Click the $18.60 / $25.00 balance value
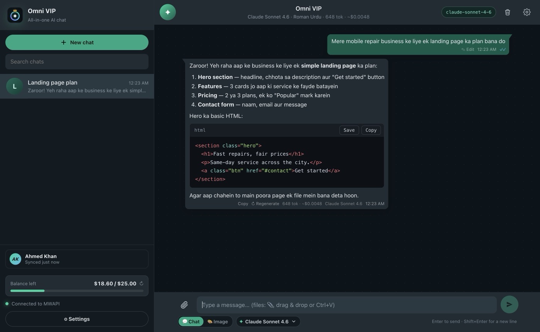This screenshot has height=332, width=540. 115,283
